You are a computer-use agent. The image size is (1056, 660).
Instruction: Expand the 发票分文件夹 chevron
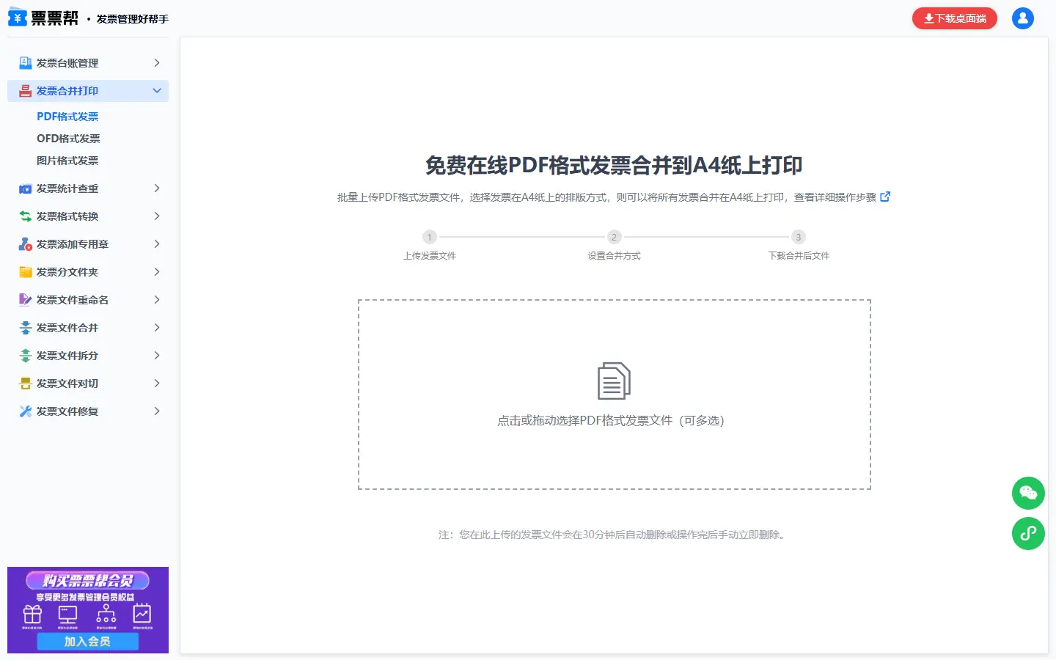tap(157, 272)
